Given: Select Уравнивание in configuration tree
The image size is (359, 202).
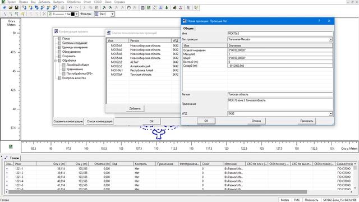Looking at the screenshot, I should 75,69.
